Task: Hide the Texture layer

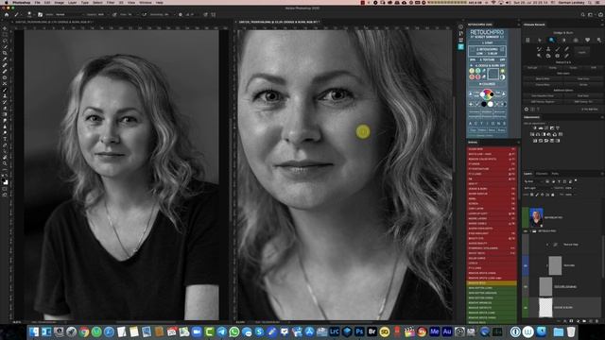Action: pyautogui.click(x=526, y=265)
